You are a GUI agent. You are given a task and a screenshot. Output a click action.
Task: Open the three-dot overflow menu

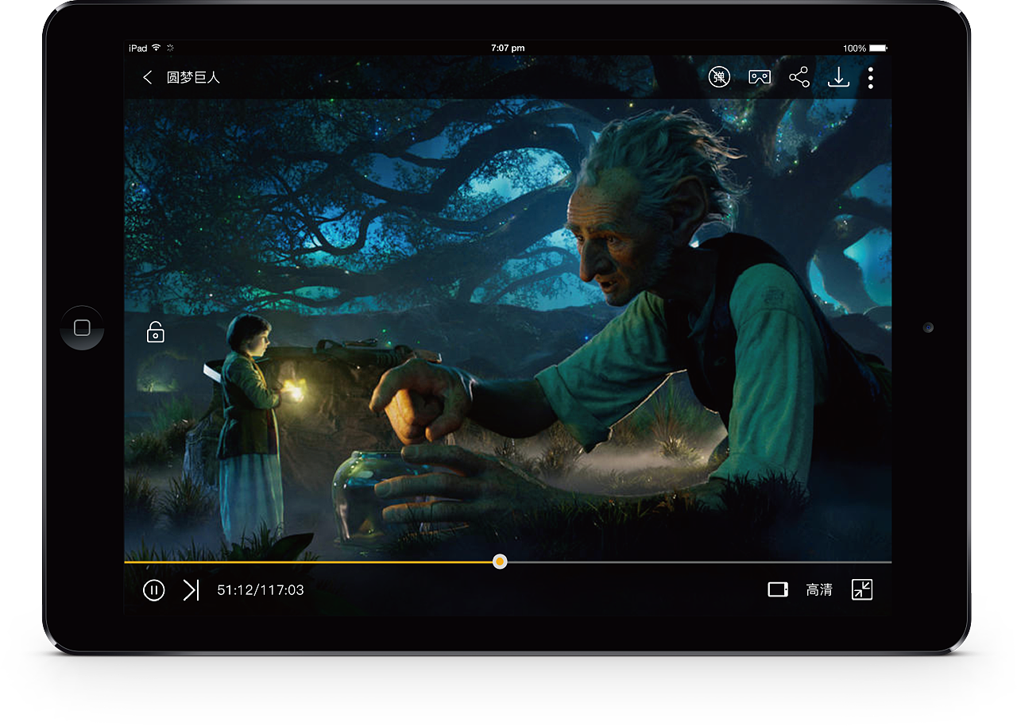[870, 77]
